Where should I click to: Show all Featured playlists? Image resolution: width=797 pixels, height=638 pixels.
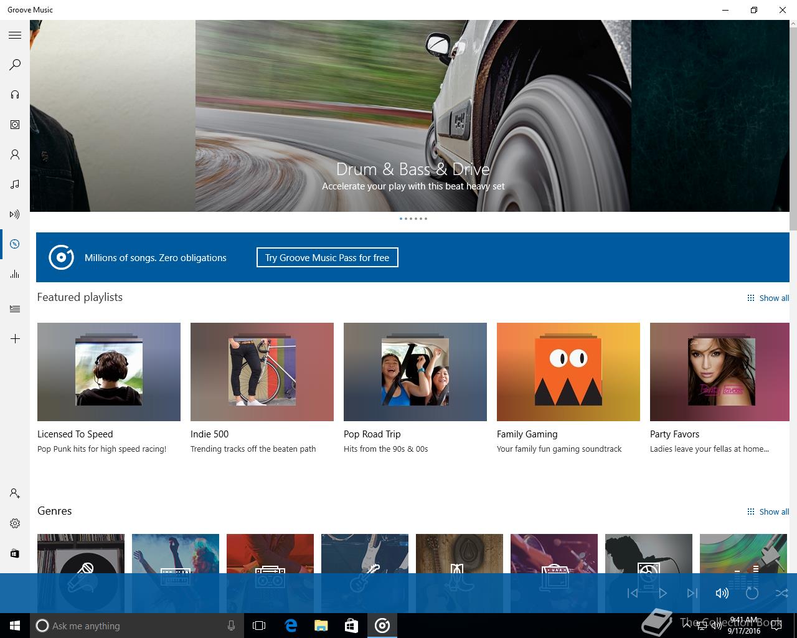tap(768, 298)
